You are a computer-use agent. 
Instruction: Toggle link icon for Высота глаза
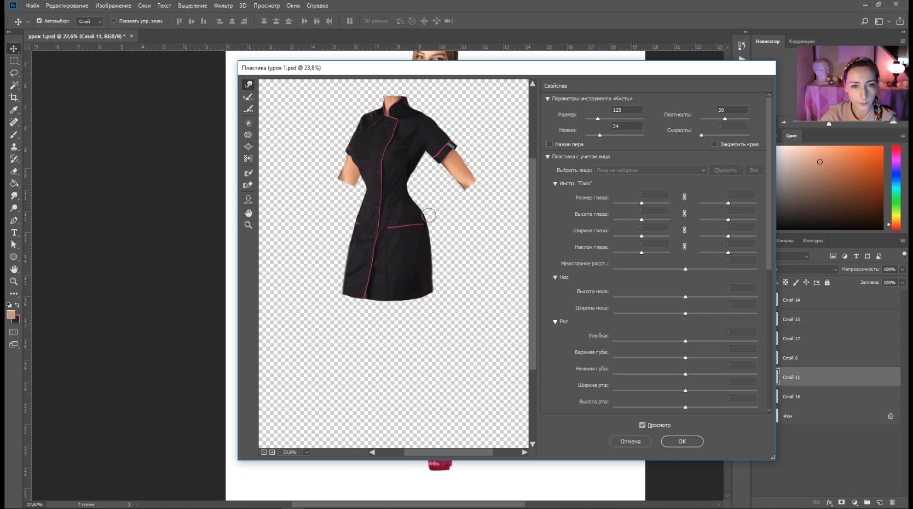coord(684,213)
